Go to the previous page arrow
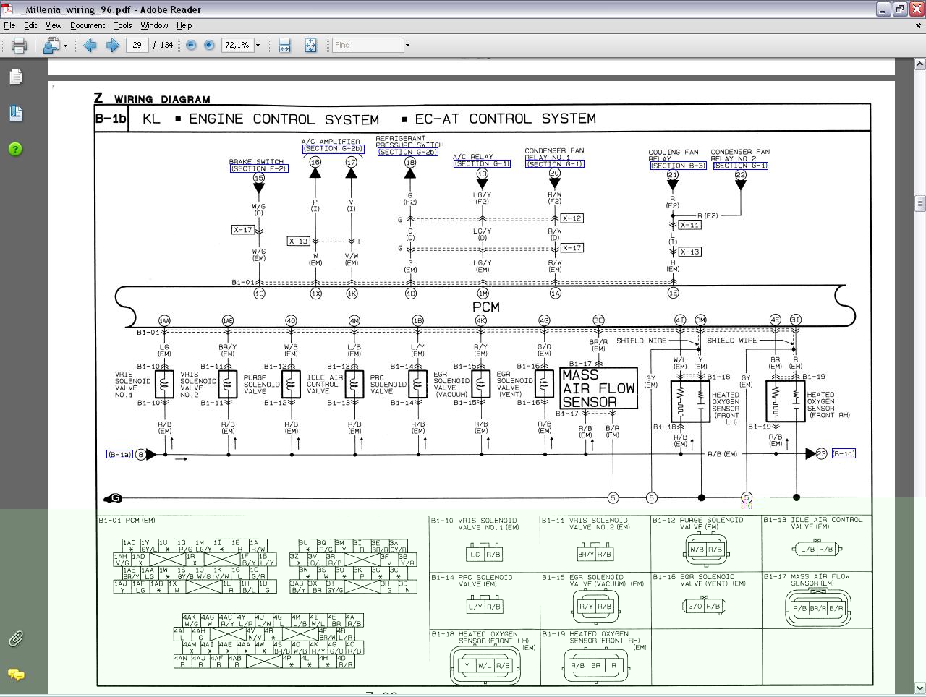926x697 pixels. click(x=90, y=46)
